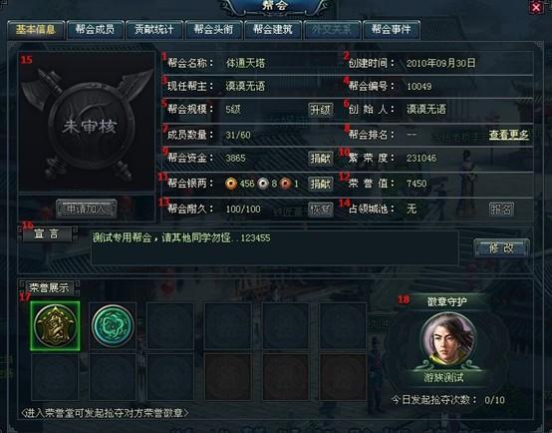Close the guild window with red X

coord(536,7)
